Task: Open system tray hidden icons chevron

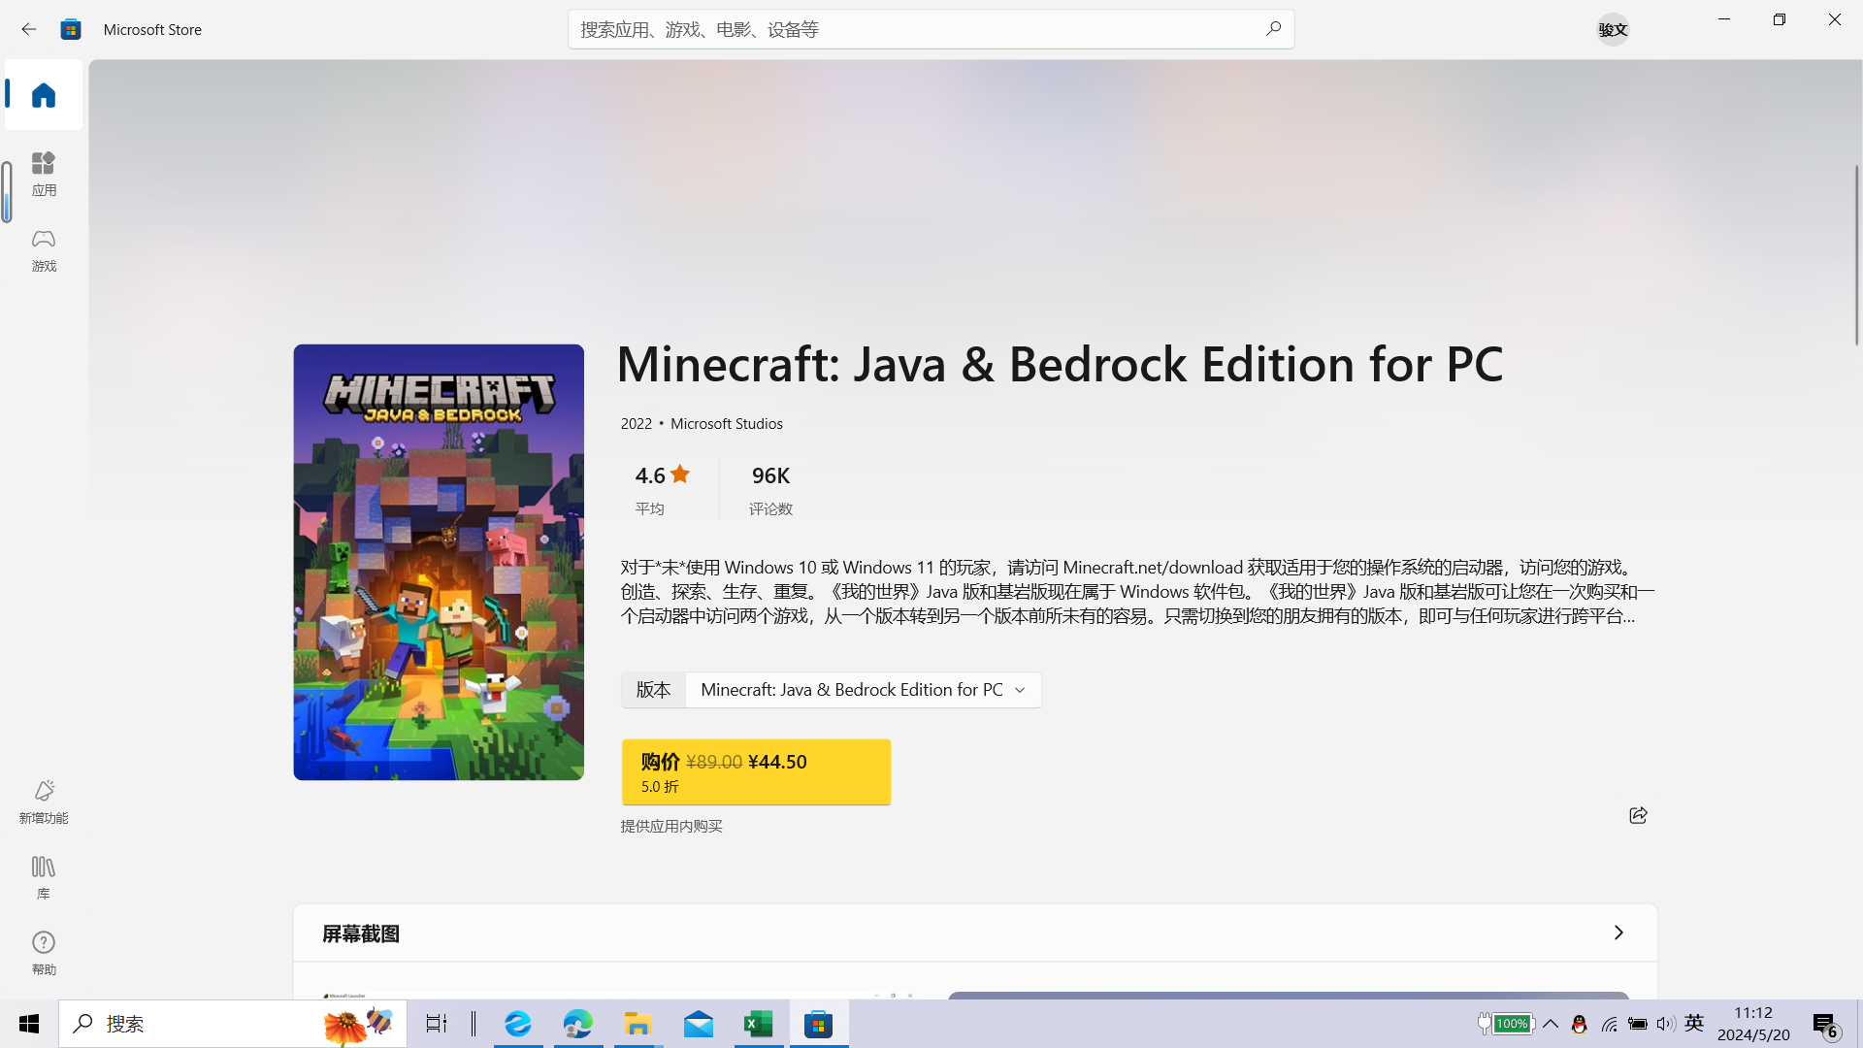Action: pyautogui.click(x=1551, y=1024)
